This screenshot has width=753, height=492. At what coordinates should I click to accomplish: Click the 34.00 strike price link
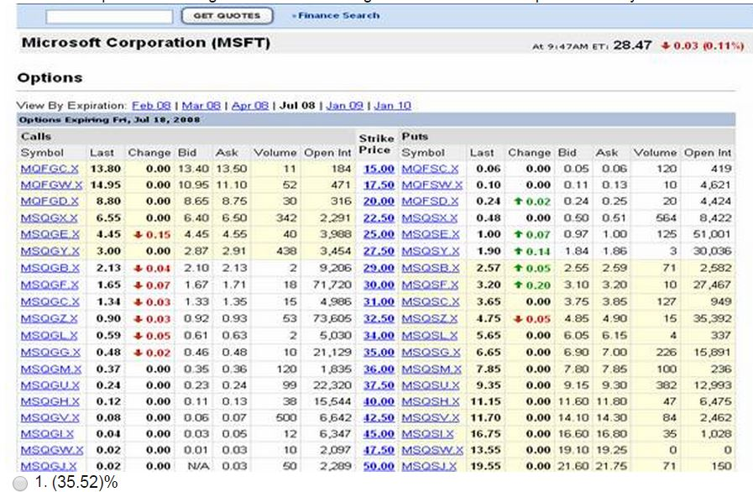tap(379, 335)
